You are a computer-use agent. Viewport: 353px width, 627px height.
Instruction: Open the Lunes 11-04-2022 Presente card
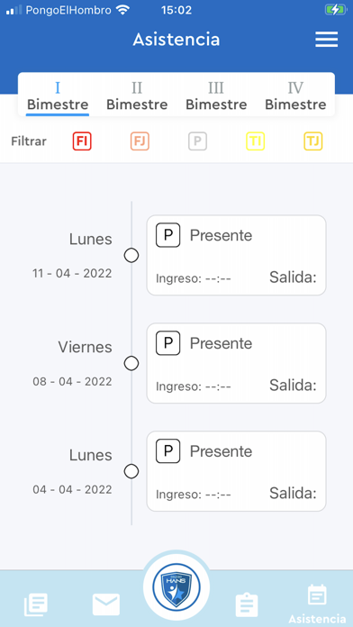pos(236,255)
